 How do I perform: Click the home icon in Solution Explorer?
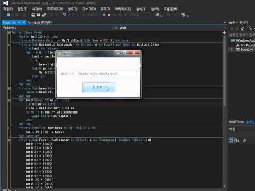click(243, 29)
